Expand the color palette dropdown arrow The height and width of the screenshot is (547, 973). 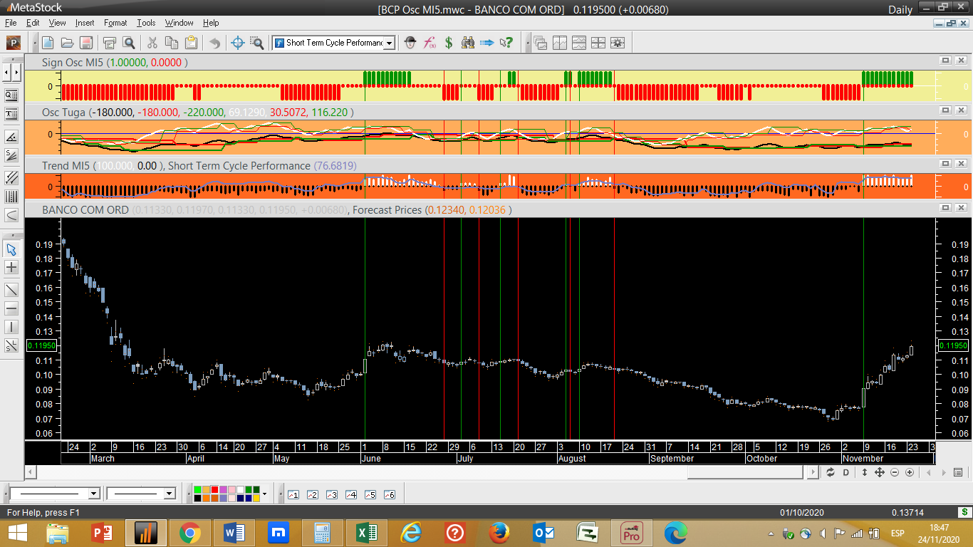click(265, 494)
